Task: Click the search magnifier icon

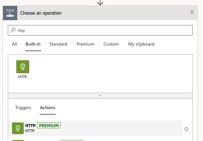Action: point(13,30)
